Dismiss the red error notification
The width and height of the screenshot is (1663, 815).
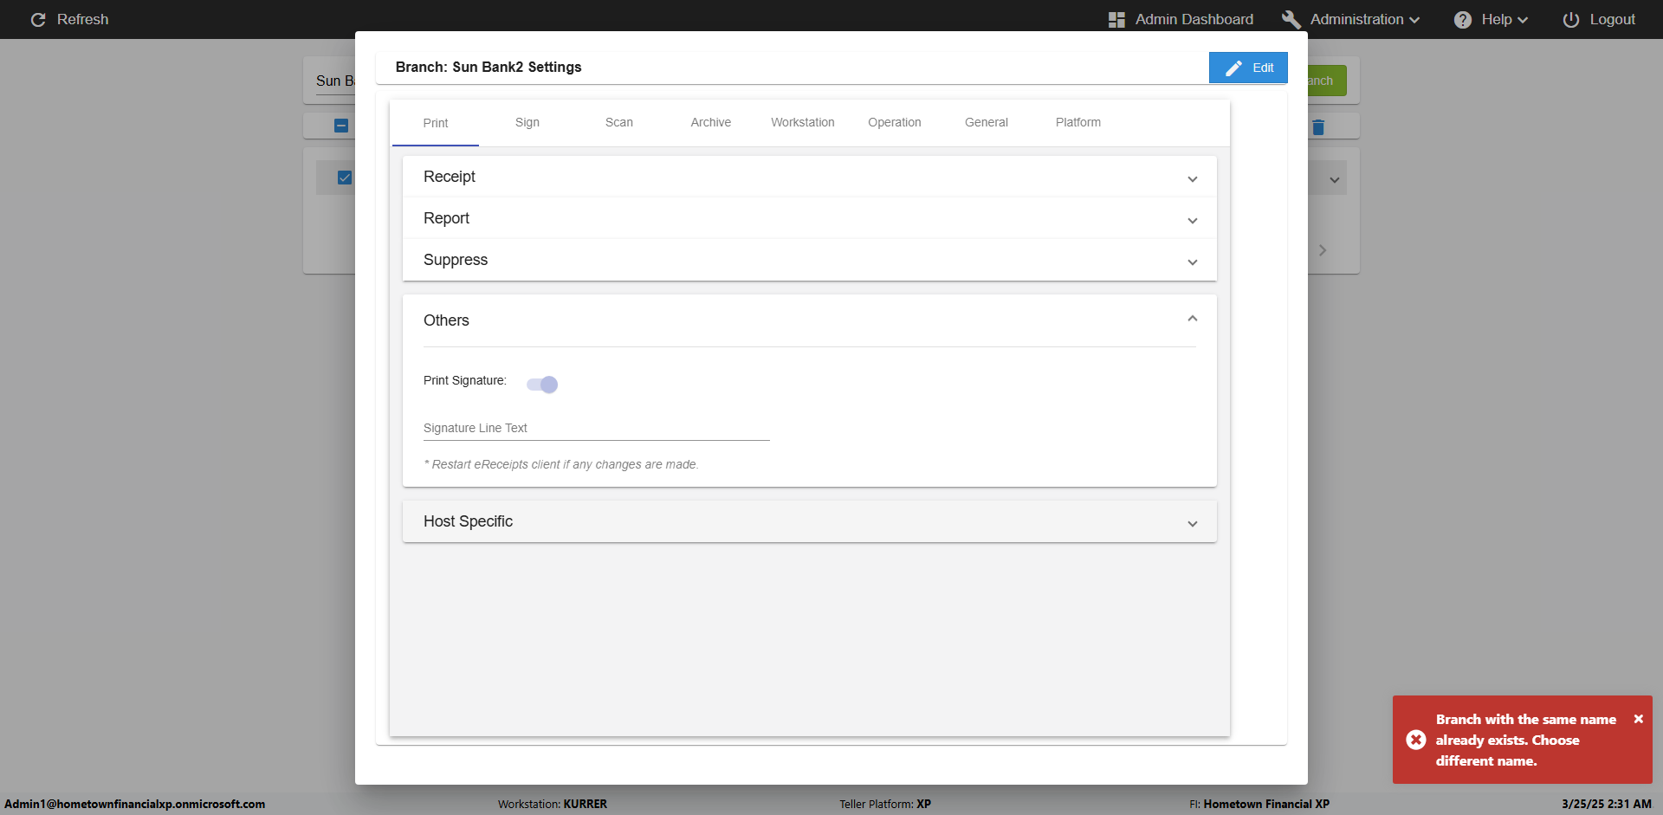pyautogui.click(x=1638, y=719)
